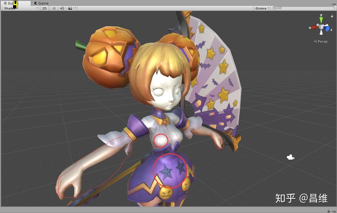This screenshot has height=213, width=337.
Task: Open the search type magnifier dropdown
Action: point(275,8)
